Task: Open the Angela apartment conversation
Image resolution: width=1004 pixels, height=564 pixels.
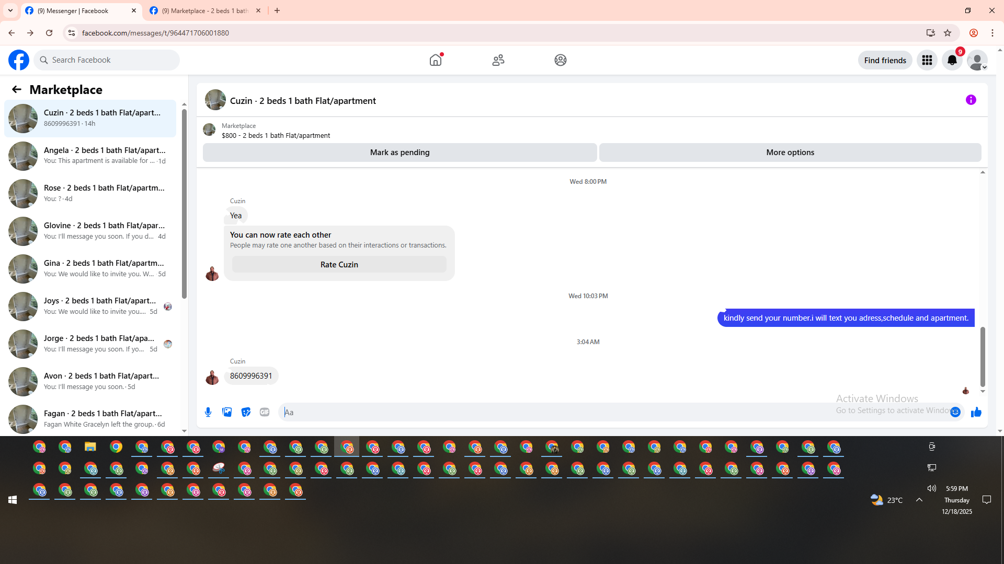Action: pos(90,156)
